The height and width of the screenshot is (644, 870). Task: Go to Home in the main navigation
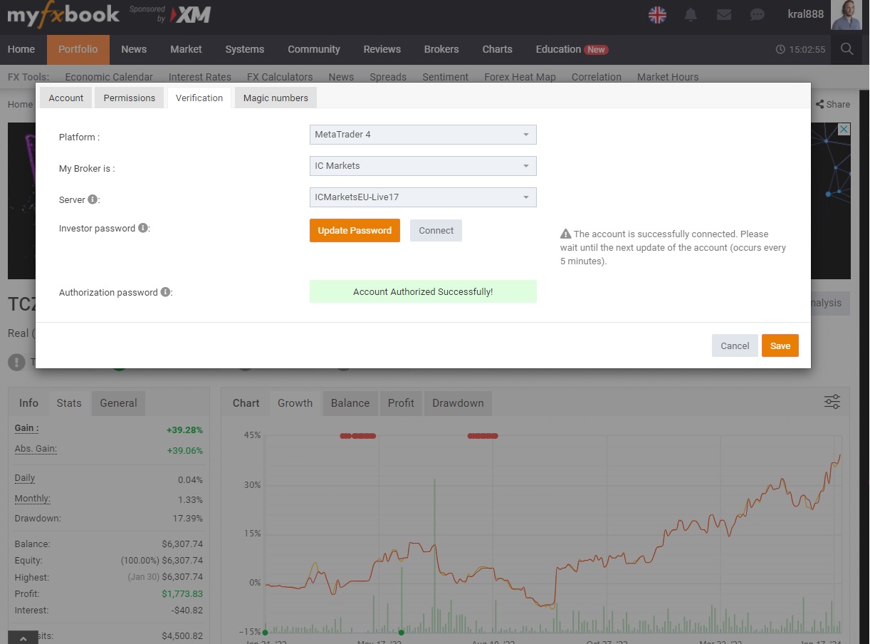coord(21,49)
